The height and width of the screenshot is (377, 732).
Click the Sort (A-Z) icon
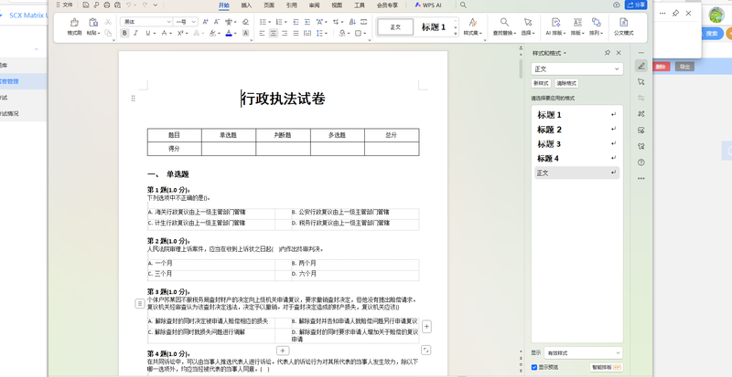click(352, 22)
